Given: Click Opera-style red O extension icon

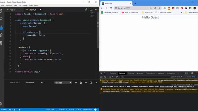Looking at the screenshot, I should coord(182,8).
